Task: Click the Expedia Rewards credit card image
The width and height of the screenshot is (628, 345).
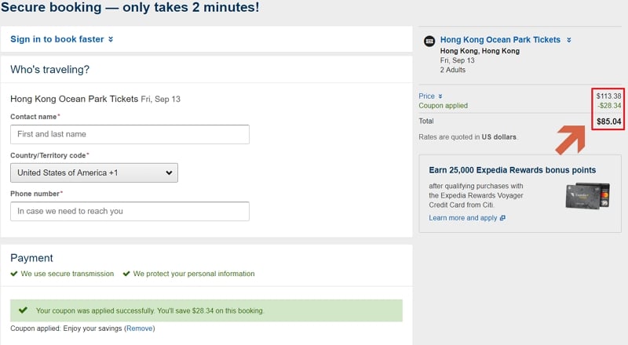Action: point(587,196)
